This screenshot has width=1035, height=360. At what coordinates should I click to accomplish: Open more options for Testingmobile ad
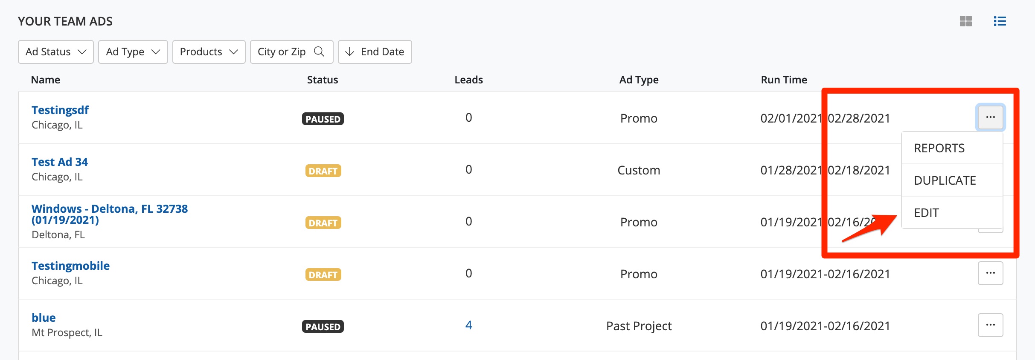coord(990,273)
